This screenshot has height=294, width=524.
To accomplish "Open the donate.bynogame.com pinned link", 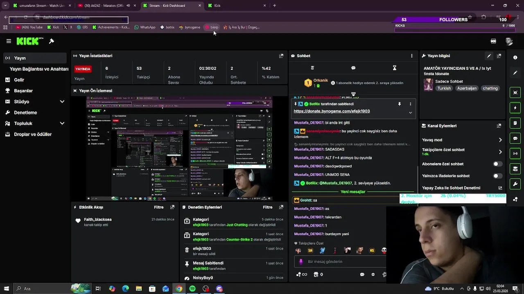I will [332, 111].
